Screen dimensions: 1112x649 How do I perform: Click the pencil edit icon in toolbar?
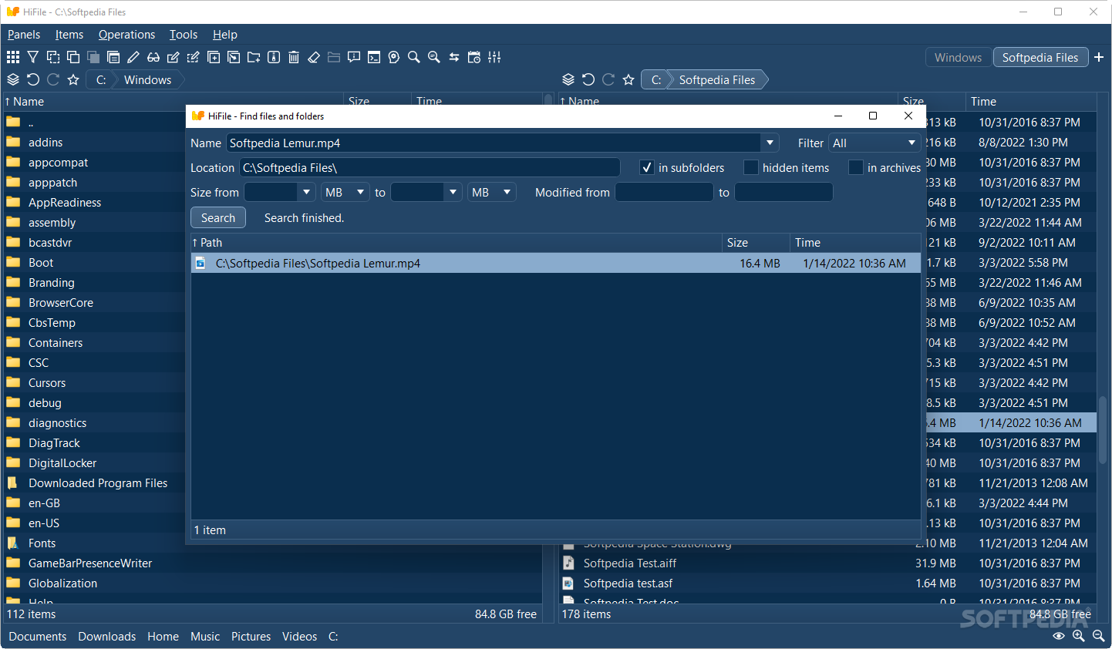[133, 57]
